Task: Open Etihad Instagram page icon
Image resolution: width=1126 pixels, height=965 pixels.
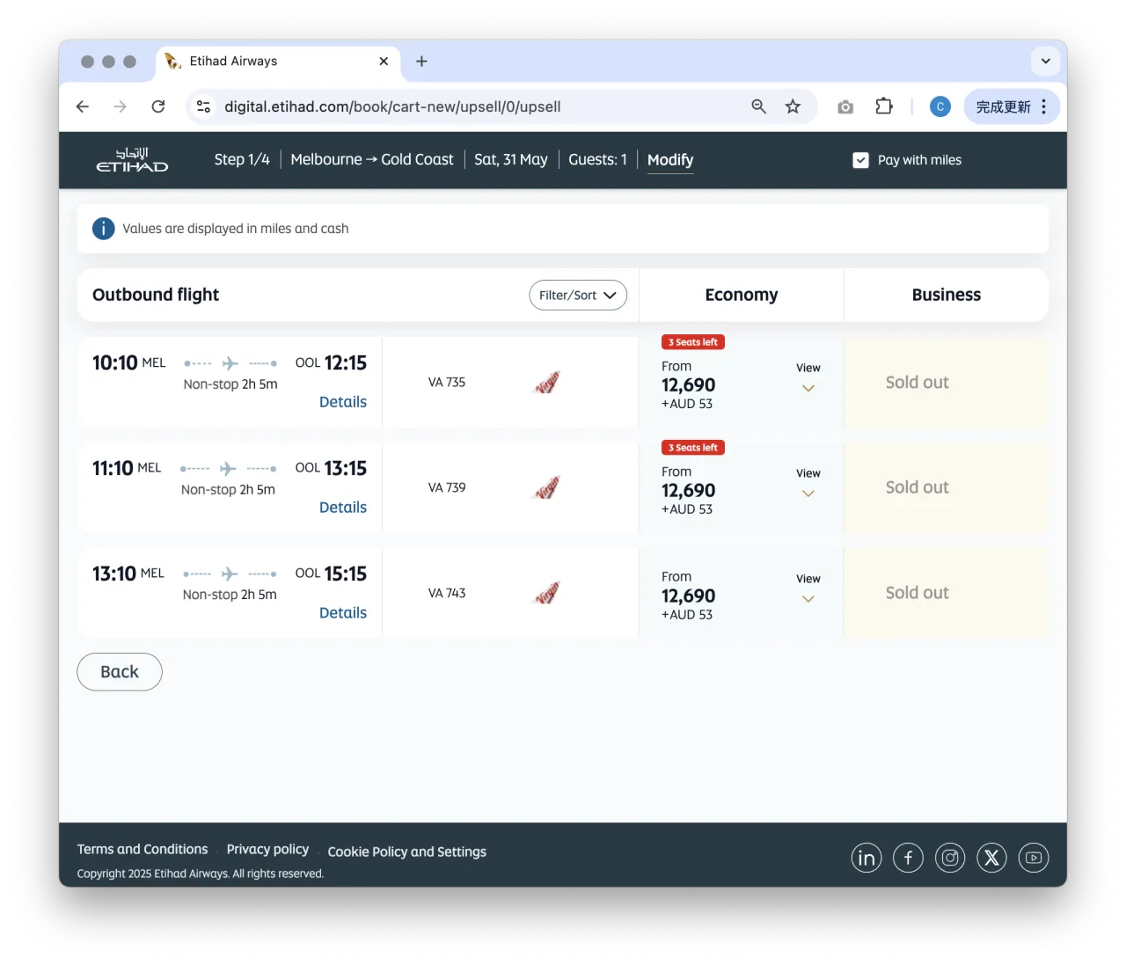Action: tap(950, 858)
